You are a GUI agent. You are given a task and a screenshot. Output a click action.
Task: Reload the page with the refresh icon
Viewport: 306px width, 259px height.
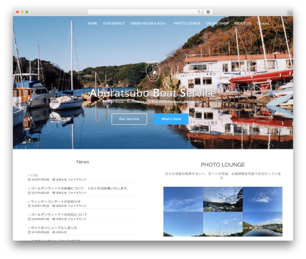199,12
